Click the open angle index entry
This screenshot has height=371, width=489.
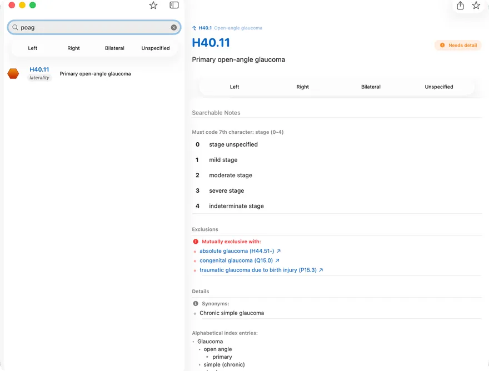pos(218,349)
